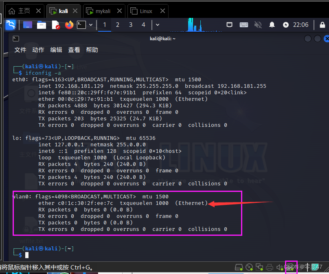Launch Firefox from the panel
Viewport: 329px width, 274px height.
(x=69, y=25)
